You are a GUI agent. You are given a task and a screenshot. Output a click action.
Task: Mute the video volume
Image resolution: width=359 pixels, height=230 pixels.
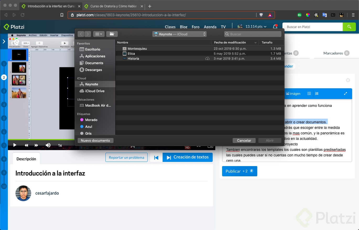tap(48, 145)
